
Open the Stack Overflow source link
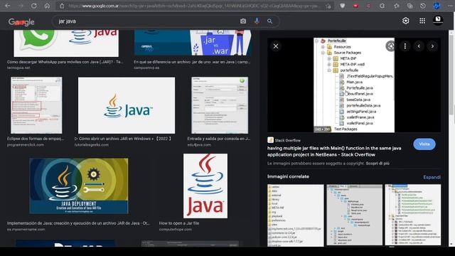pyautogui.click(x=284, y=140)
